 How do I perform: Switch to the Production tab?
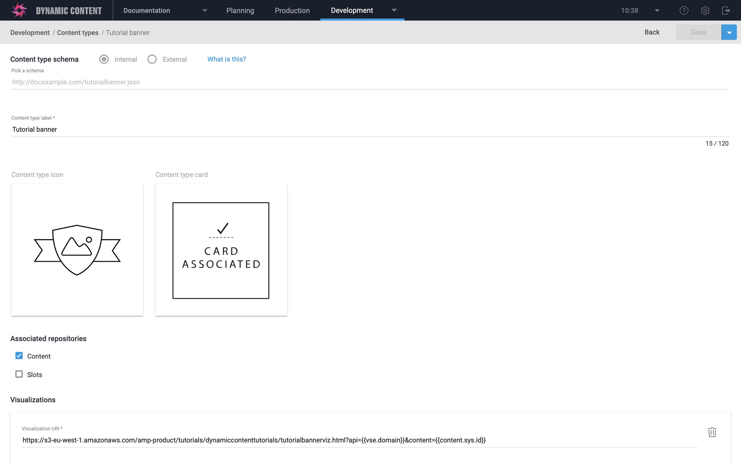click(x=292, y=11)
